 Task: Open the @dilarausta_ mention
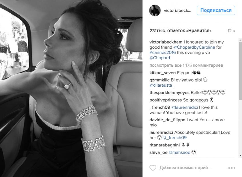coord(162,85)
